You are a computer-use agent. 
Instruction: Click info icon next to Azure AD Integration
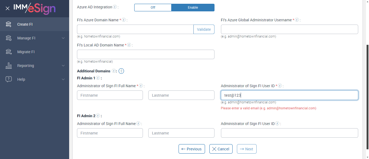pos(115,7)
